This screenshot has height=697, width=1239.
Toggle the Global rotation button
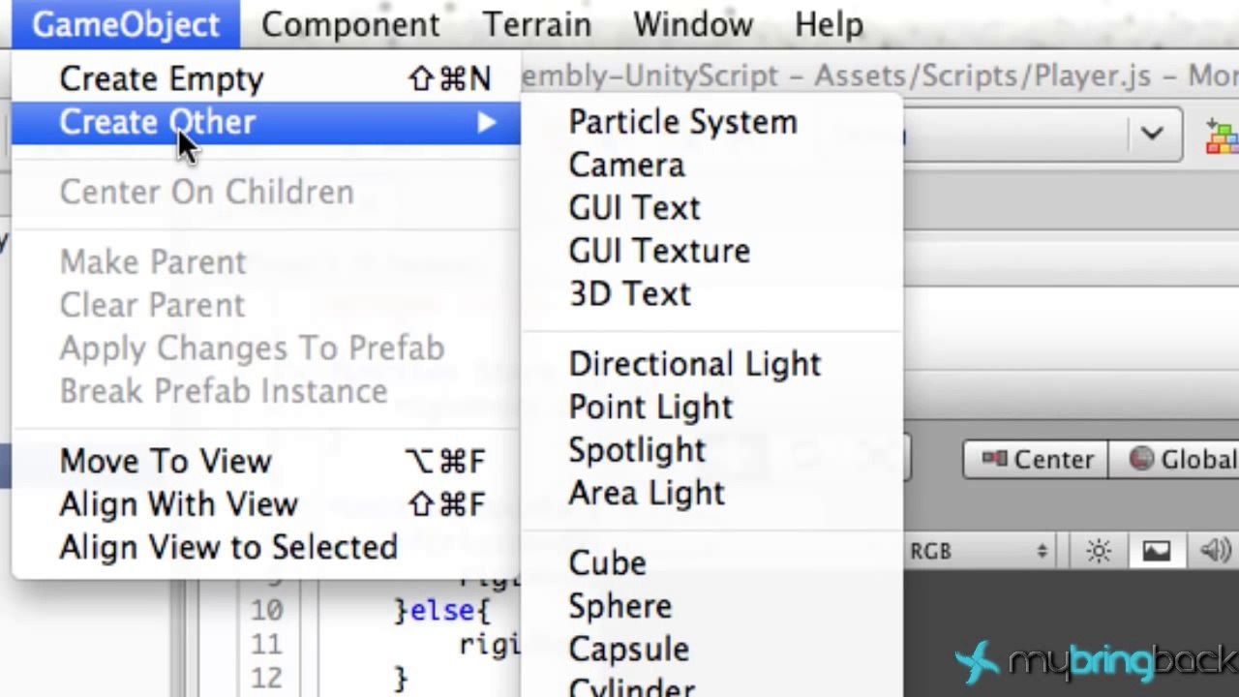coord(1175,459)
